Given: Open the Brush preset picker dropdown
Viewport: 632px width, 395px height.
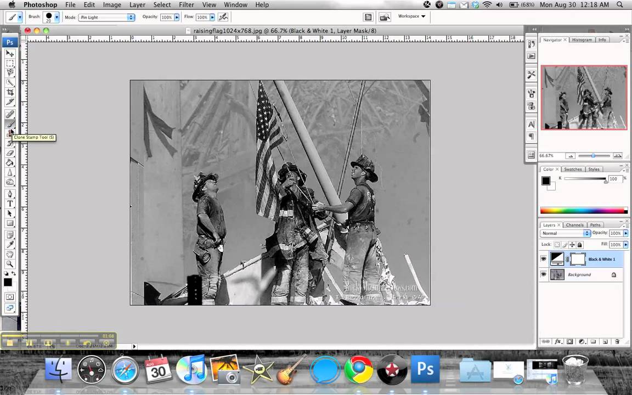Looking at the screenshot, I should point(57,17).
